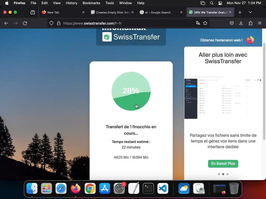
Task: Open the Window menu
Action: tap(125, 3)
